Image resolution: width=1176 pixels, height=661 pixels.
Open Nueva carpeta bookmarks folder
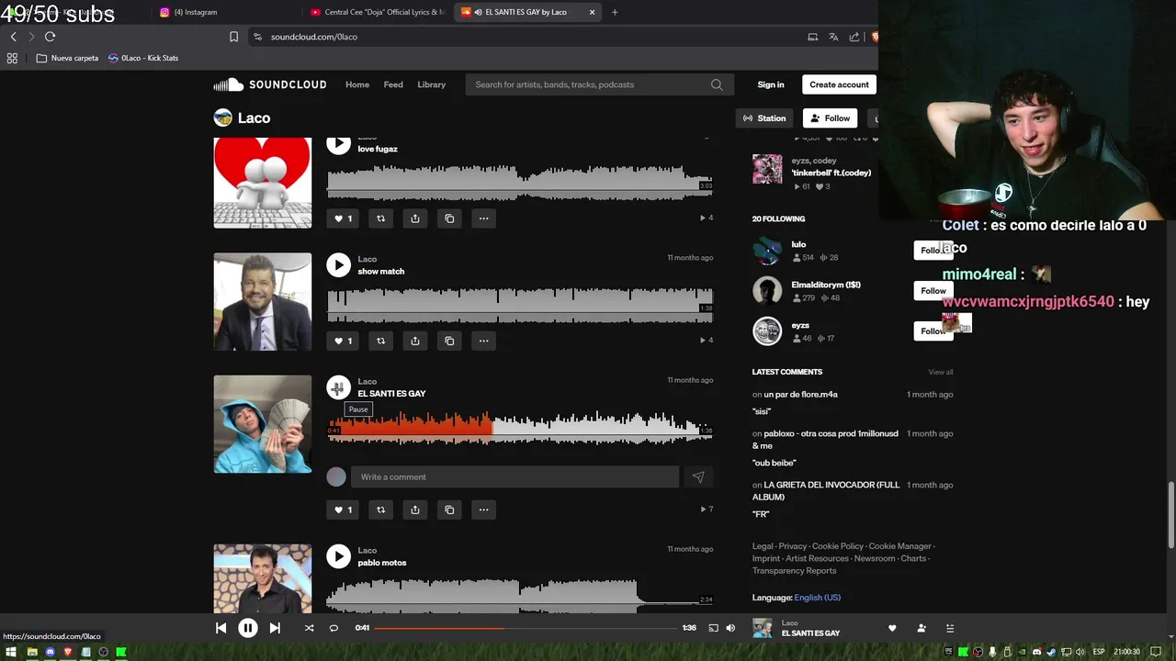tap(67, 58)
